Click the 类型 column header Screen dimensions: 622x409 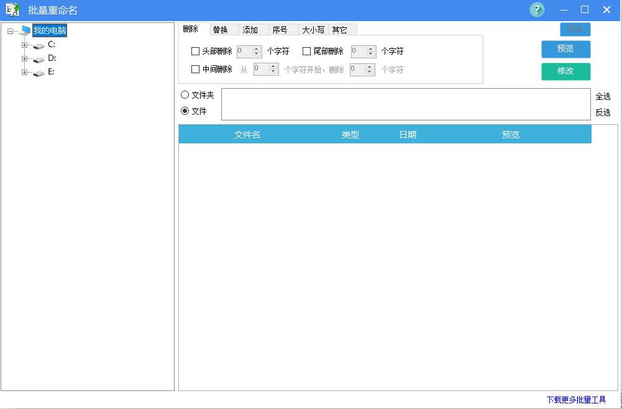click(350, 135)
